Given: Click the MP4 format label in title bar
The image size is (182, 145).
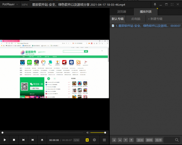Looking at the screenshot, I should (25, 5).
